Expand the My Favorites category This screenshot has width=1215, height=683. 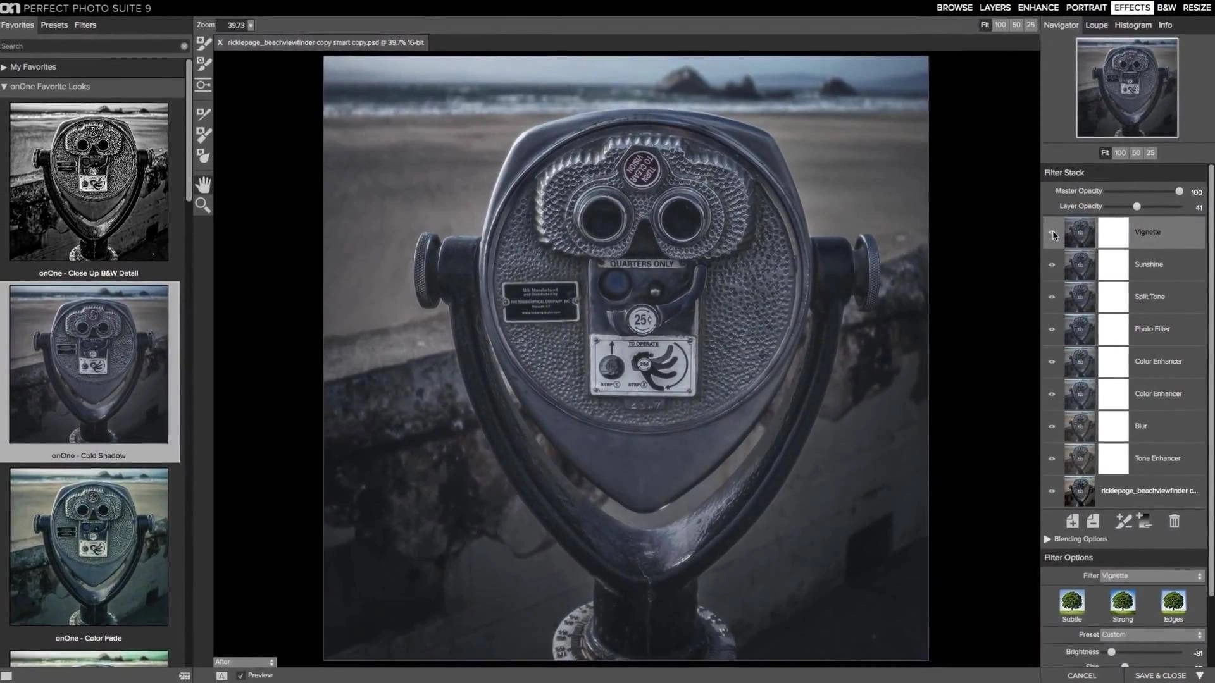tap(4, 67)
